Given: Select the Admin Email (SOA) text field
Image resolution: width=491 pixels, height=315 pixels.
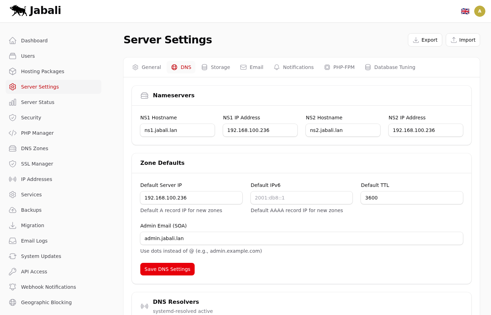Looking at the screenshot, I should tap(302, 238).
